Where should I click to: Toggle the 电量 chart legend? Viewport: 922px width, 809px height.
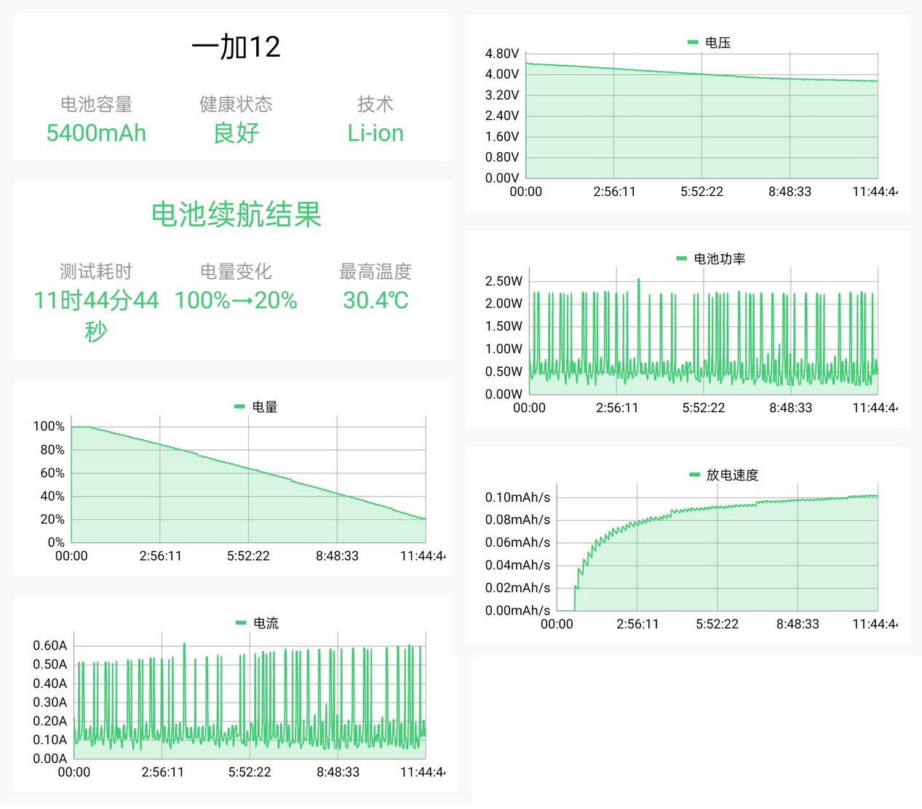point(256,407)
